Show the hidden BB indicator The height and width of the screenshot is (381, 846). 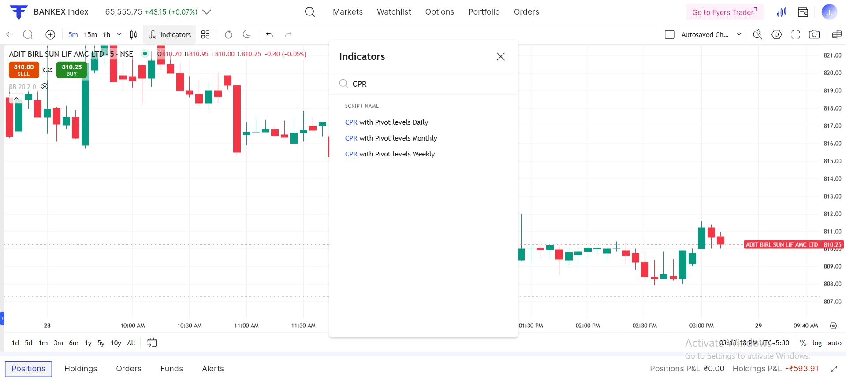[x=45, y=86]
